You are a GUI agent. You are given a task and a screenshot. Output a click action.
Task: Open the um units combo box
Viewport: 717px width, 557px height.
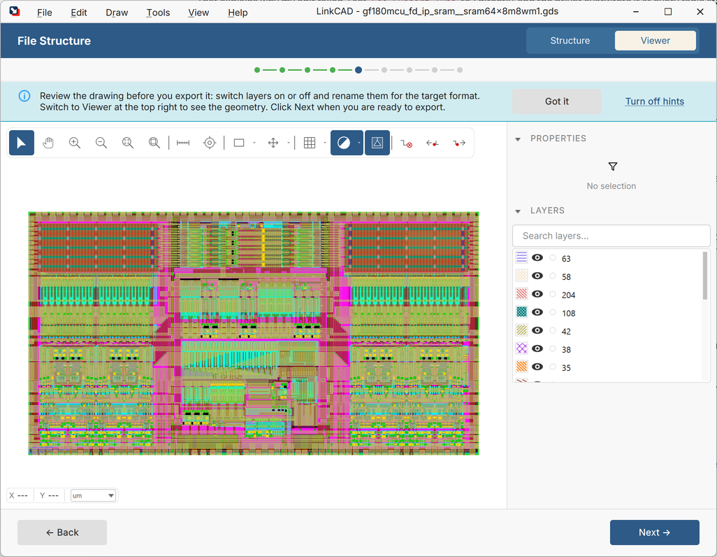click(93, 495)
